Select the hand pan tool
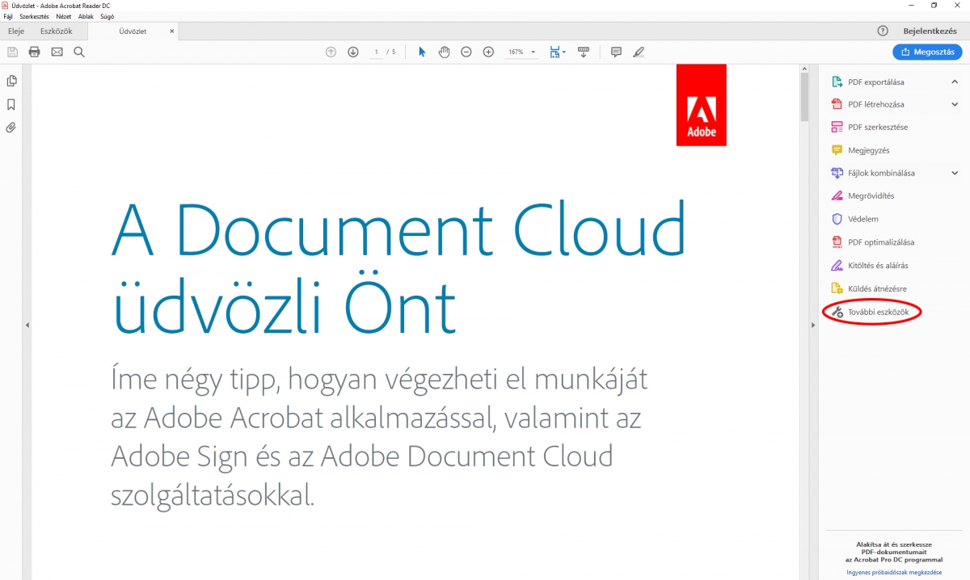Viewport: 970px width, 580px height. (444, 52)
